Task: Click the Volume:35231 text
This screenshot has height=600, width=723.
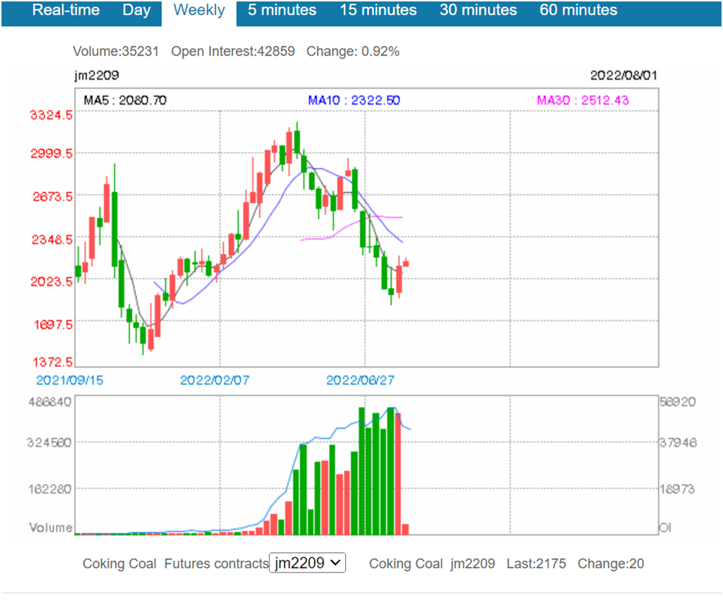Action: (116, 51)
